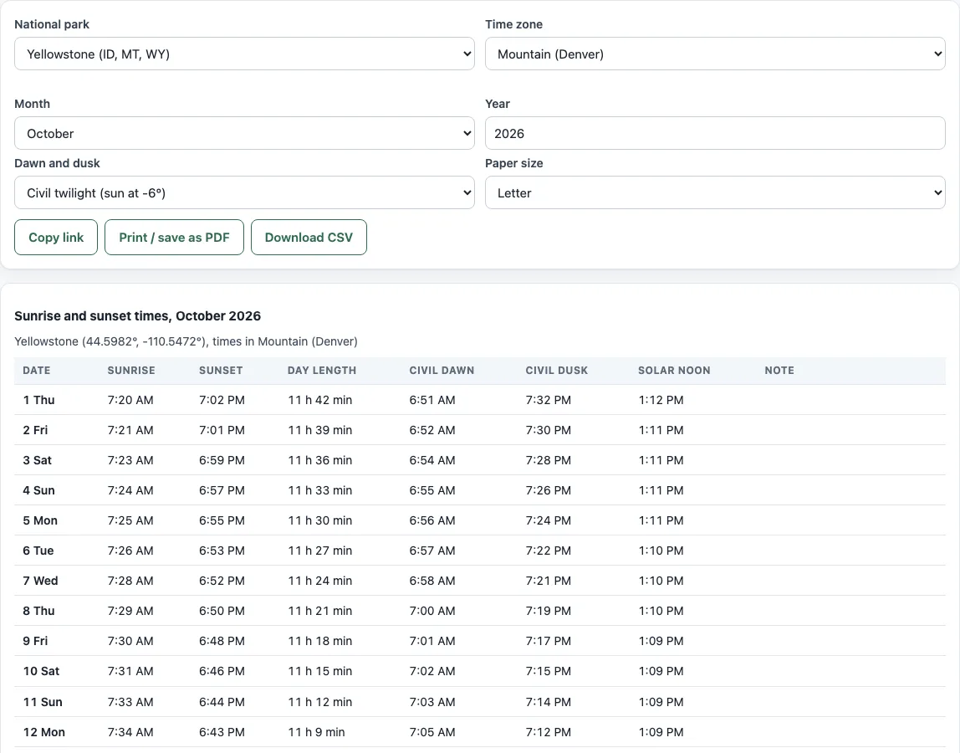Select the '6 Tue' date cell
The height and width of the screenshot is (753, 960).
point(38,551)
